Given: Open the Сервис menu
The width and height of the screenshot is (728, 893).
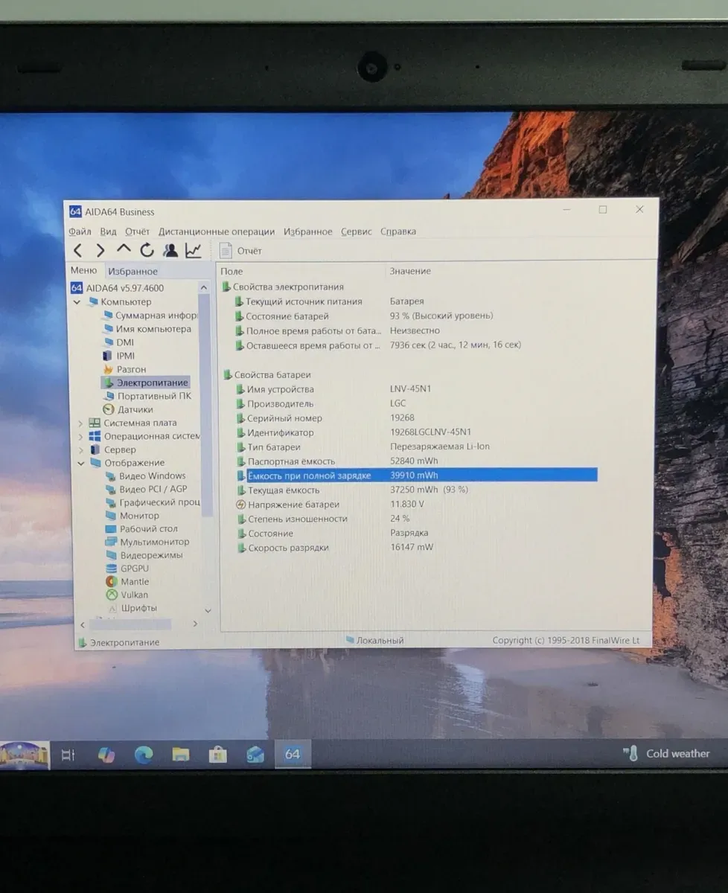Looking at the screenshot, I should [x=356, y=231].
